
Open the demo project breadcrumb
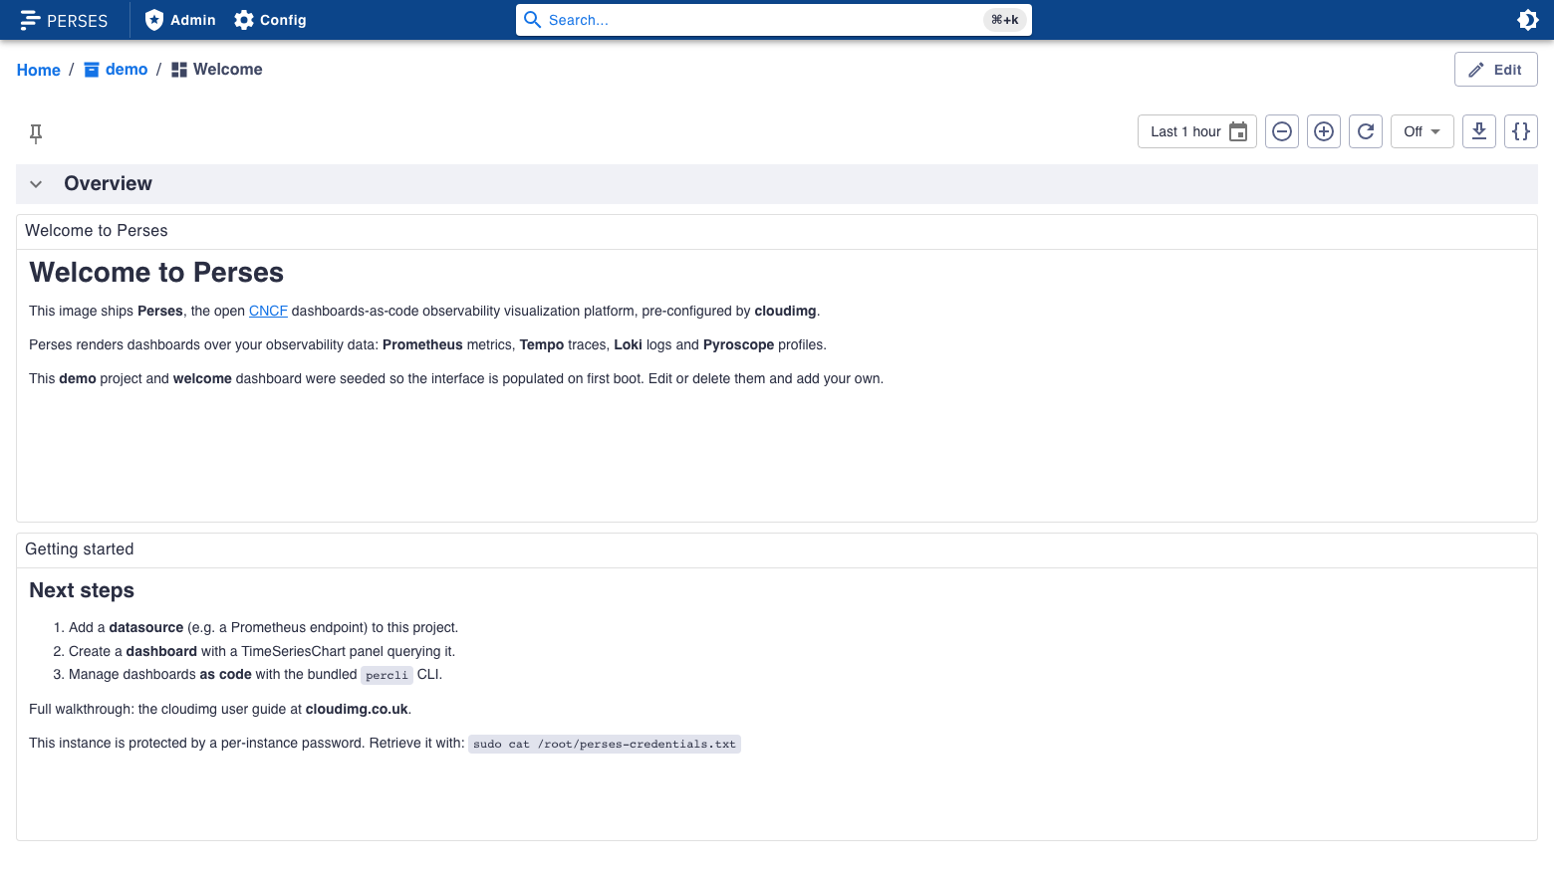click(x=116, y=70)
